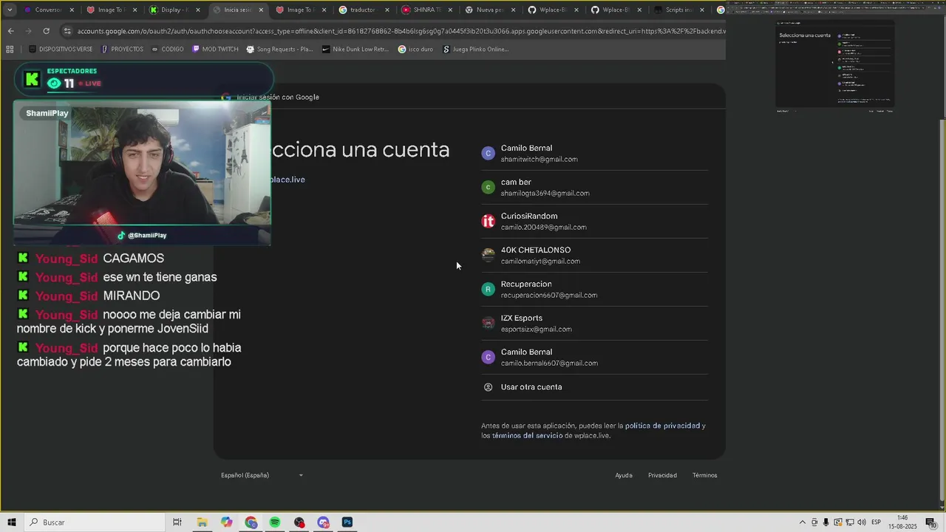Click the browser back arrow

10,31
